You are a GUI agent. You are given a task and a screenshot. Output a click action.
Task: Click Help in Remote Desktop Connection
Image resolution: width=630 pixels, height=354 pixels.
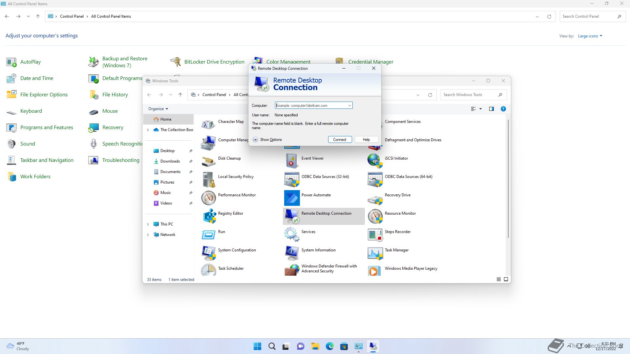click(x=367, y=140)
